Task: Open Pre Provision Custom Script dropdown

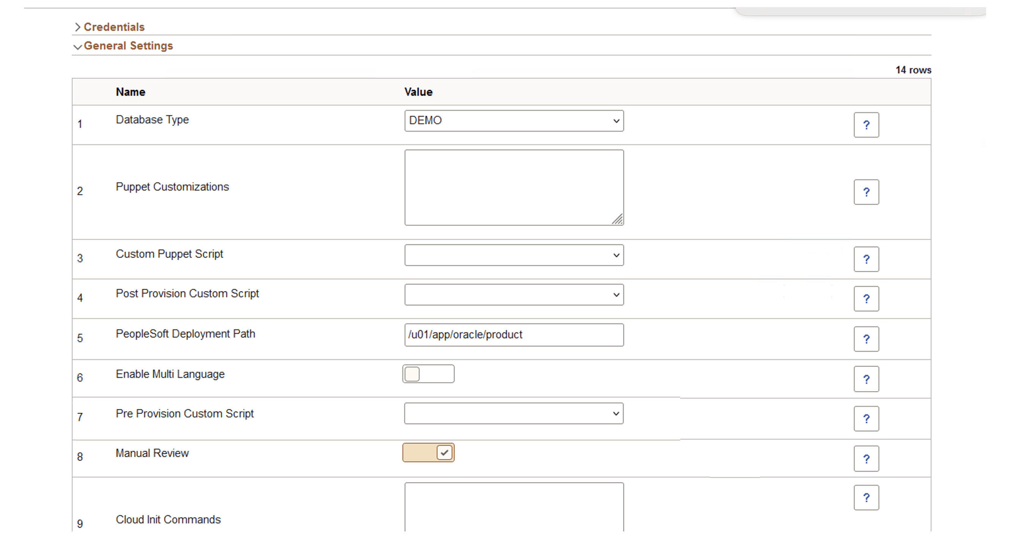Action: point(514,413)
